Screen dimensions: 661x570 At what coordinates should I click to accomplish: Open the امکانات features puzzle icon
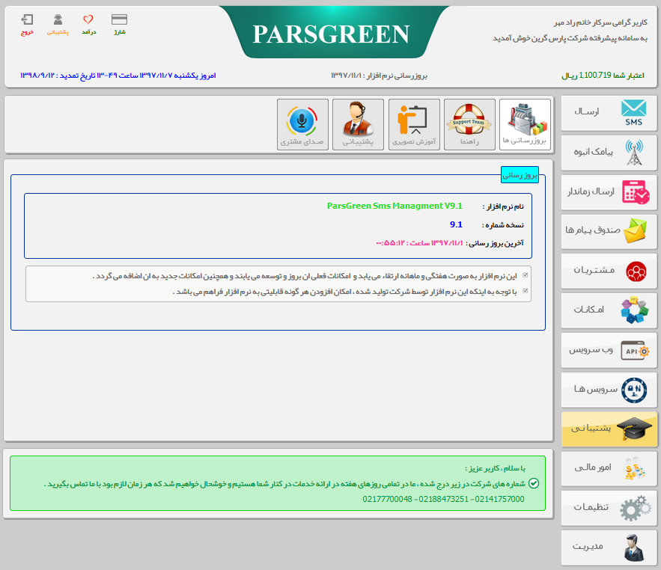635,310
